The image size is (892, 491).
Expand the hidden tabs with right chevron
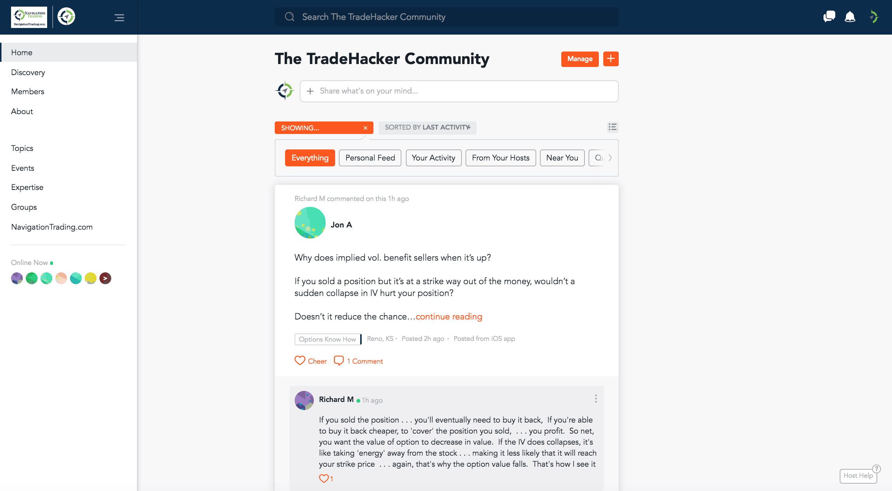click(609, 158)
